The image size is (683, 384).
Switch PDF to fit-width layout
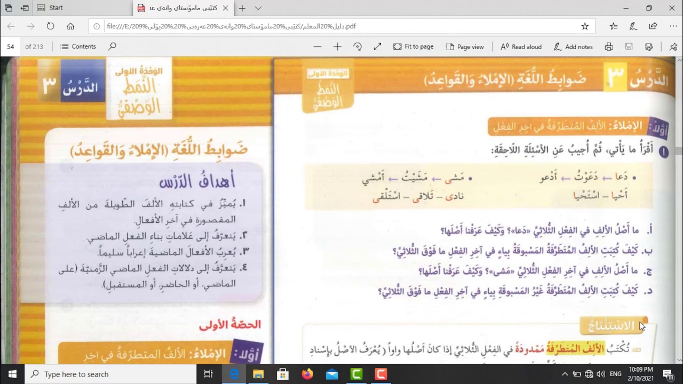click(x=377, y=46)
